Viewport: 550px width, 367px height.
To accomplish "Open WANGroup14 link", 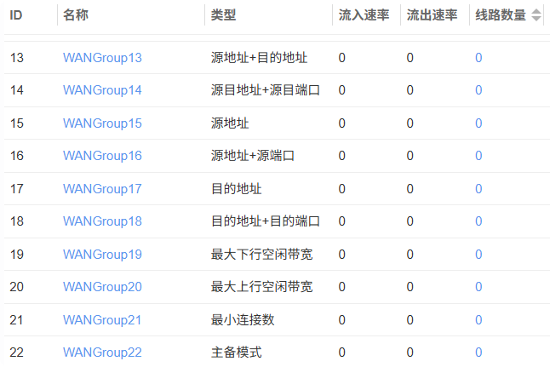I will click(x=102, y=90).
